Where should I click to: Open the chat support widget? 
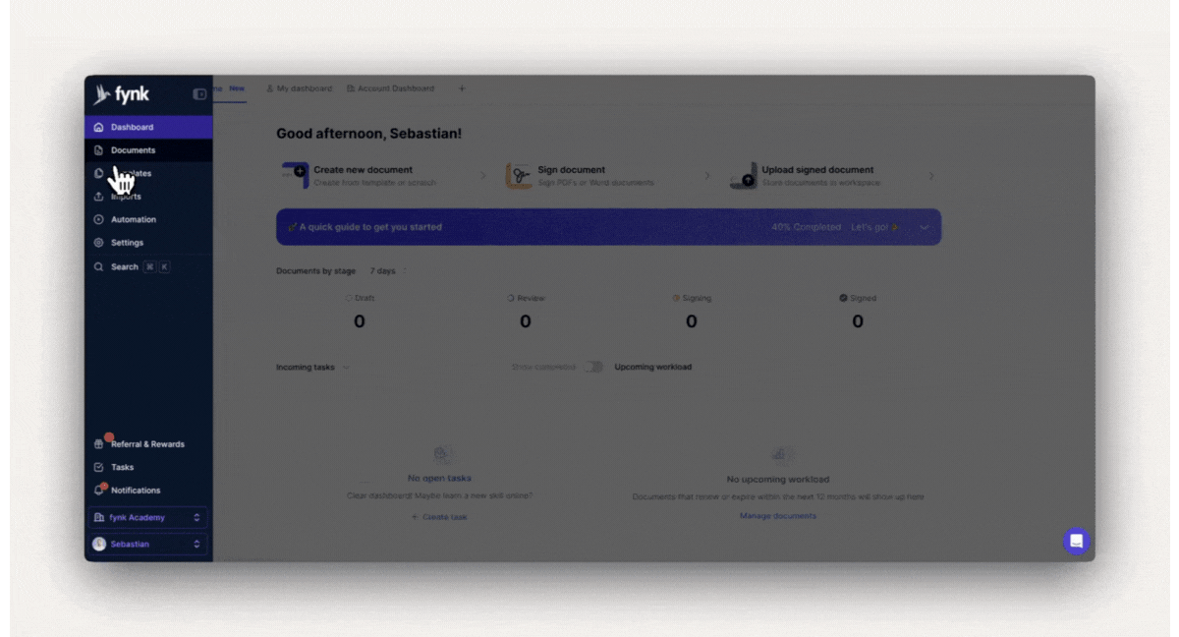coord(1076,541)
